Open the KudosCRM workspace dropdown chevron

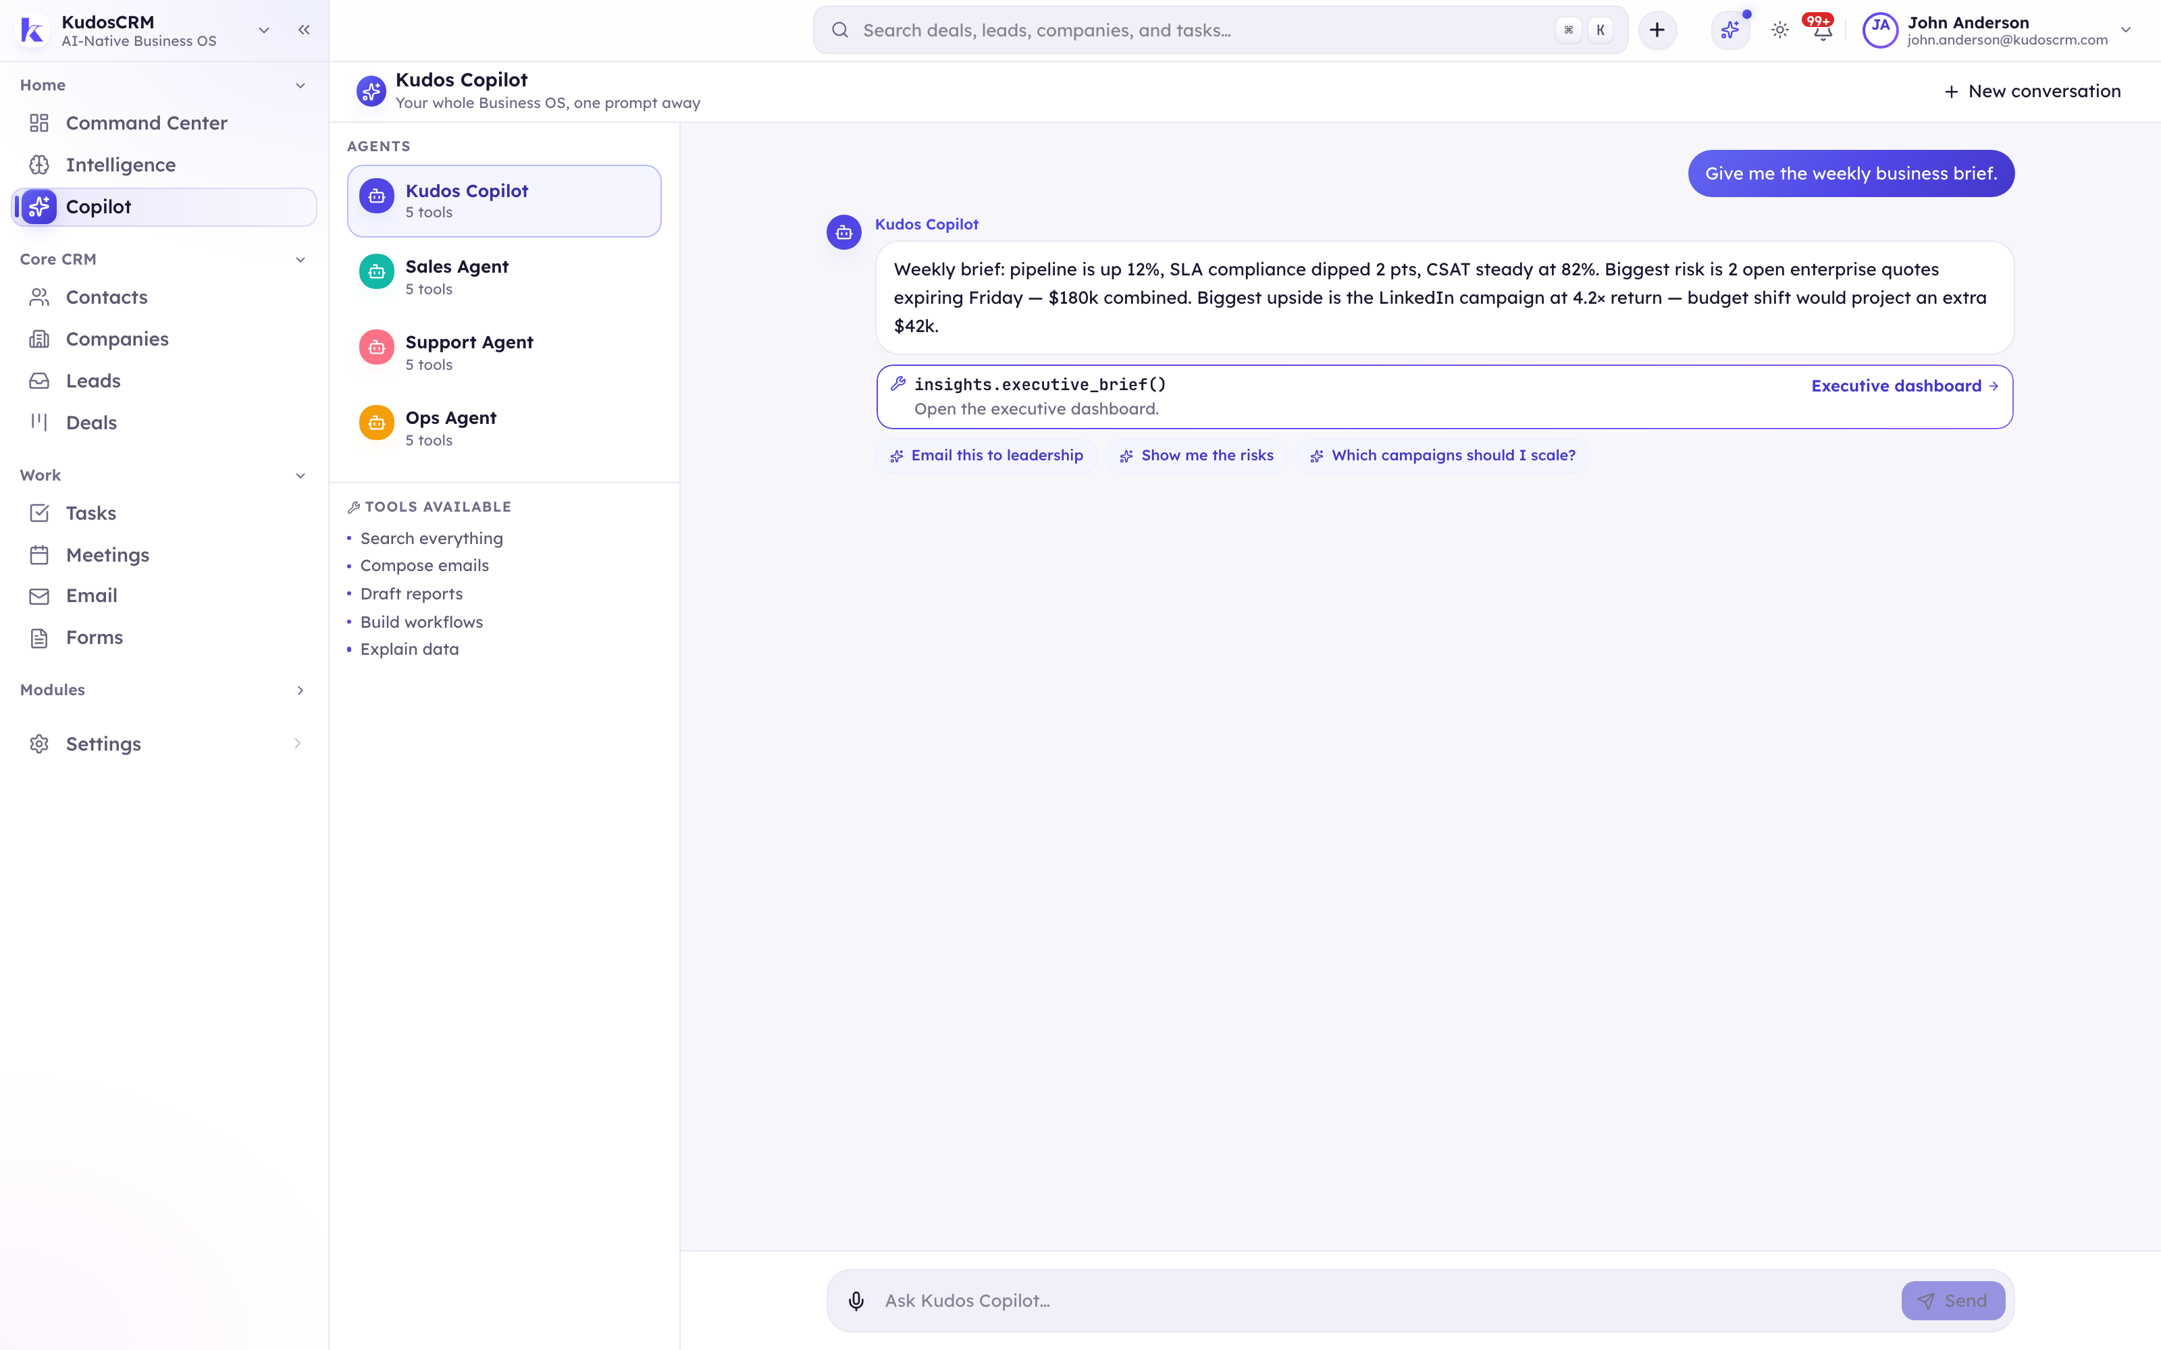[264, 30]
